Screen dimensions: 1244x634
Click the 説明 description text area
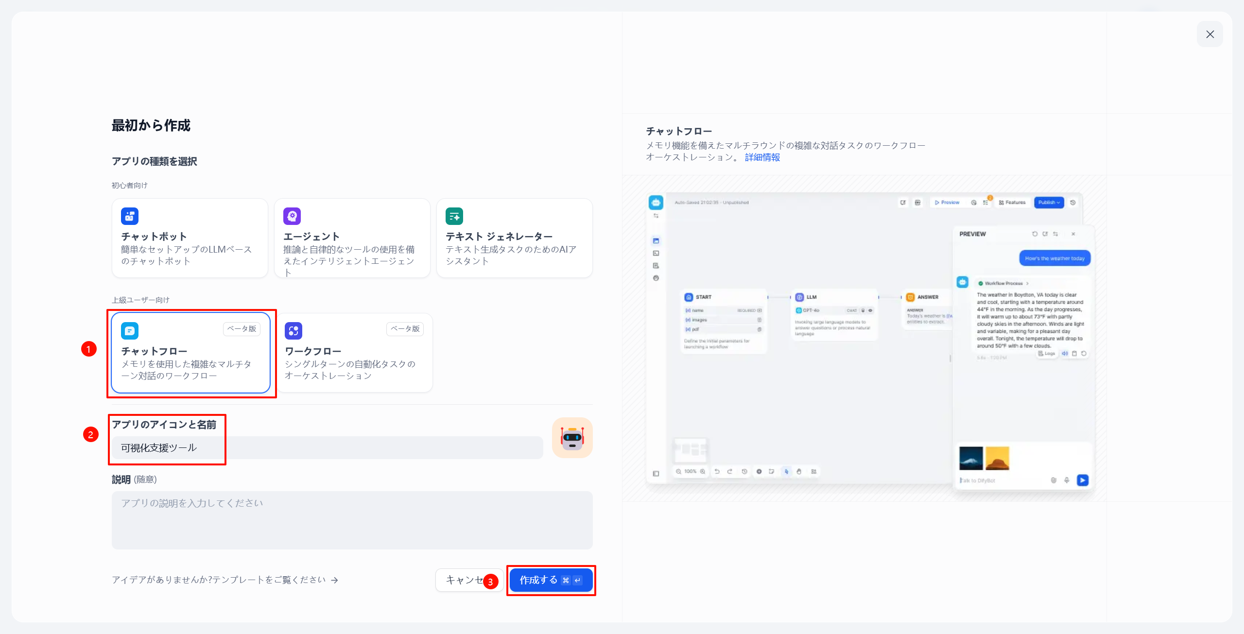pyautogui.click(x=352, y=520)
